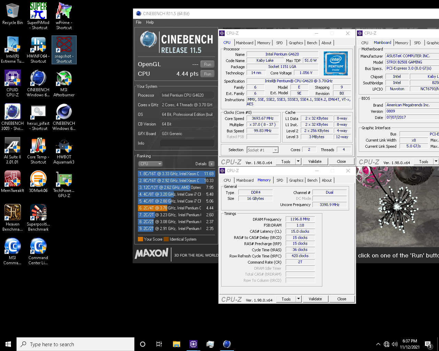Select the snapshot shortcut icon
This screenshot has width=439, height=351.
[x=64, y=50]
